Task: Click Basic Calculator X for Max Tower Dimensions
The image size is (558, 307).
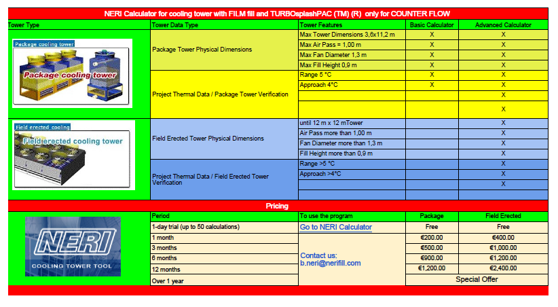Action: [x=432, y=35]
